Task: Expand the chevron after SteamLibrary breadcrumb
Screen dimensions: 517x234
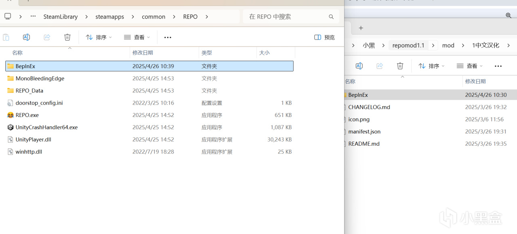Action: coord(86,17)
